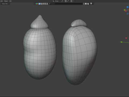This screenshot has width=129, height=97.
Task: Focus the Search input field
Action: (66, 4)
